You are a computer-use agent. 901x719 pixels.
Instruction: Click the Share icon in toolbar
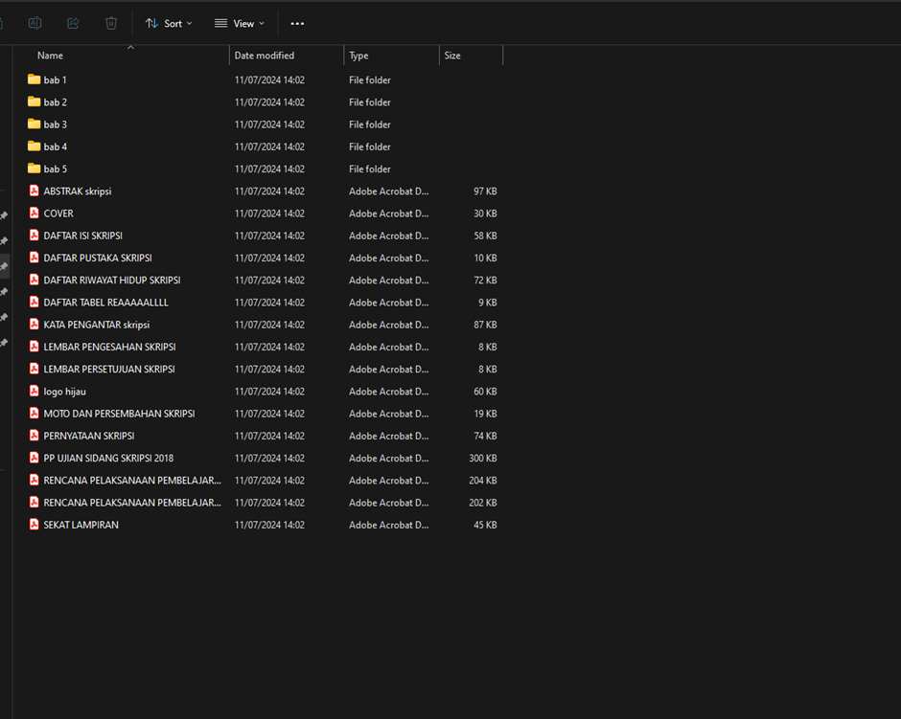73,23
